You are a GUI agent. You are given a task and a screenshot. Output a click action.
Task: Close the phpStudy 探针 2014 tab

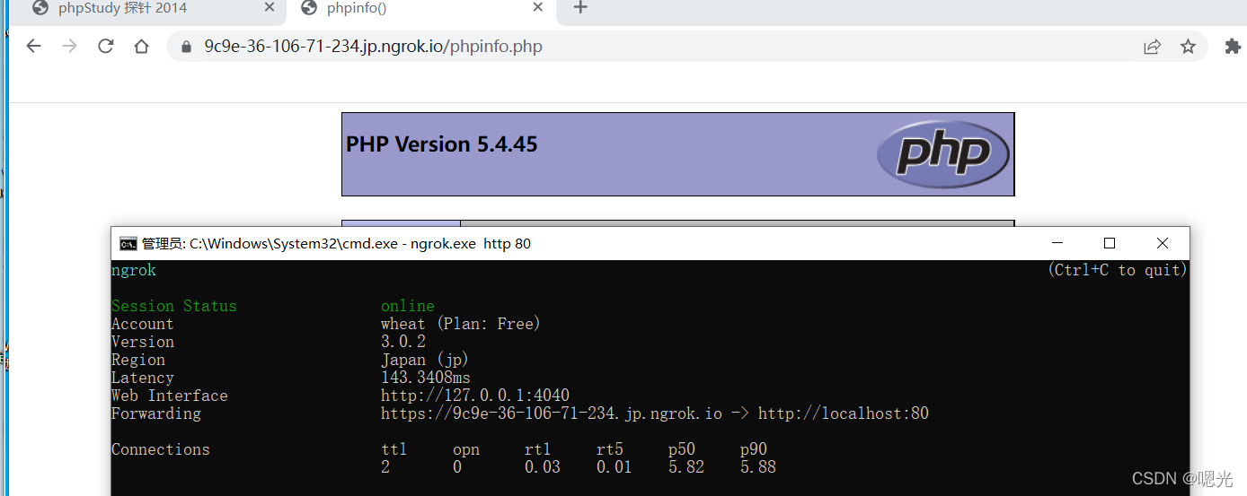pyautogui.click(x=269, y=7)
